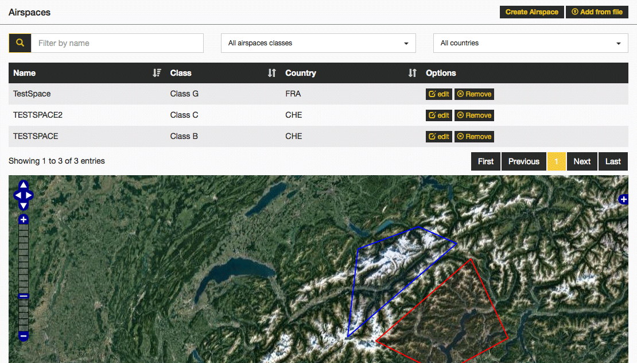Click Add from file button
637x363 pixels.
(x=597, y=12)
